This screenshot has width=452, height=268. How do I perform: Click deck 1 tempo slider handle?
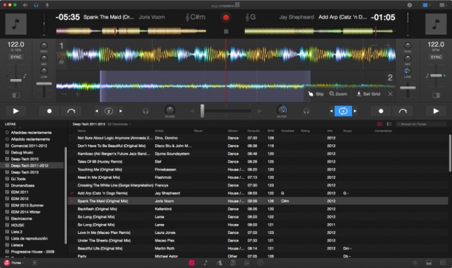(x=16, y=80)
